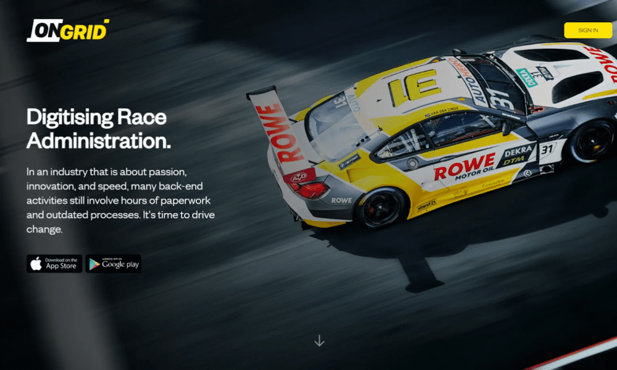617x370 pixels.
Task: Click the Google Play triangle icon
Action: [x=94, y=264]
